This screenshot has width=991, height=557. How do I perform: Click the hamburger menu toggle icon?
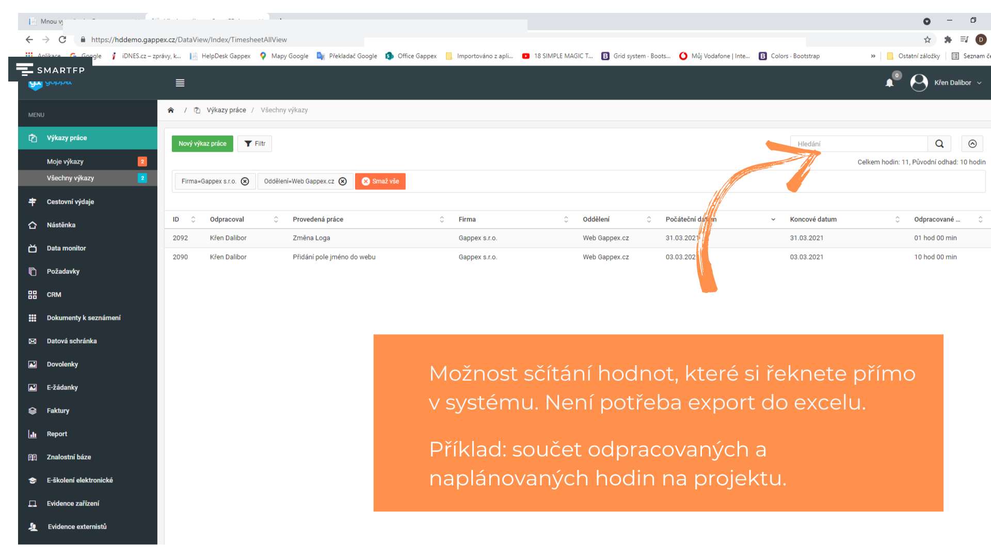[x=180, y=83]
